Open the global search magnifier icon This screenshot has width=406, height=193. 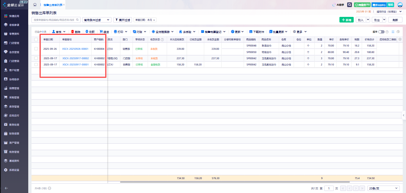coord(350,5)
